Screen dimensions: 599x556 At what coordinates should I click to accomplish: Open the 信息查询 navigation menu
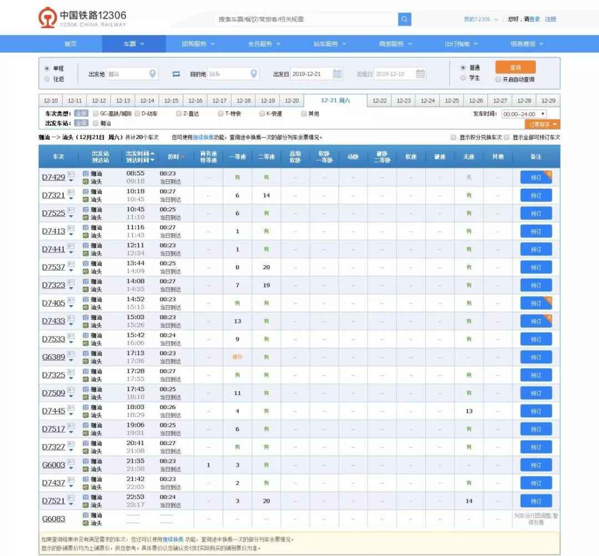pos(526,44)
